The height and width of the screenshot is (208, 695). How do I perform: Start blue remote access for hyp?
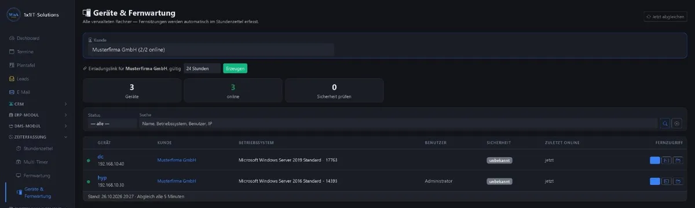(655, 181)
